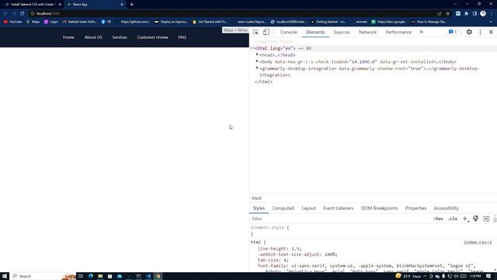Click the Customer review nav link
Image resolution: width=497 pixels, height=280 pixels.
[152, 37]
